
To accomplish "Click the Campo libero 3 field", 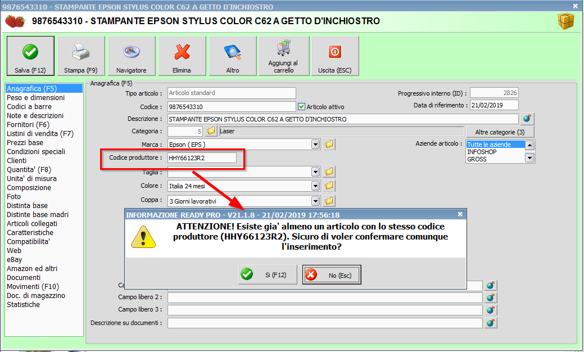I will 325,310.
